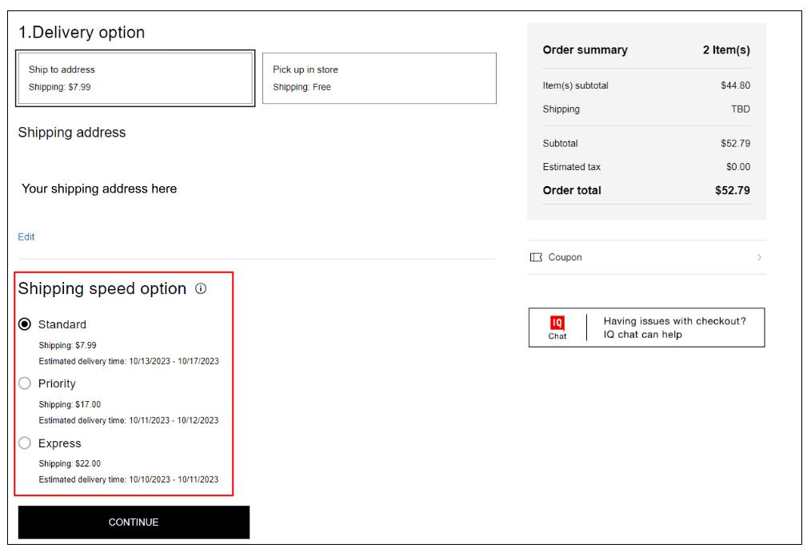811x552 pixels.
Task: Click the Priority $17.00 shipping cost text
Action: pyautogui.click(x=70, y=404)
